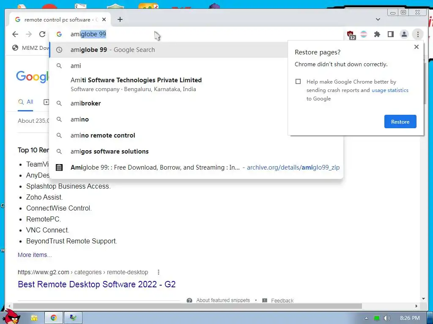Click the Restore button

point(400,121)
